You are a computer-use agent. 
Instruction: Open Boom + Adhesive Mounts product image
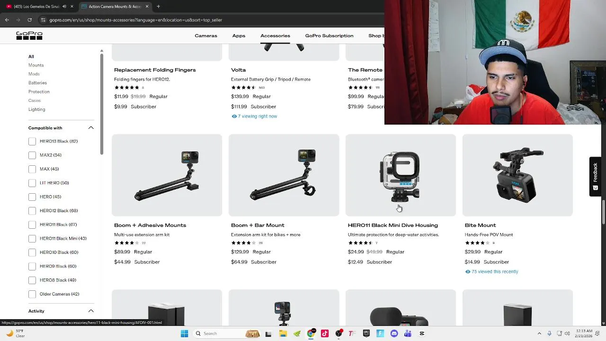tap(167, 175)
